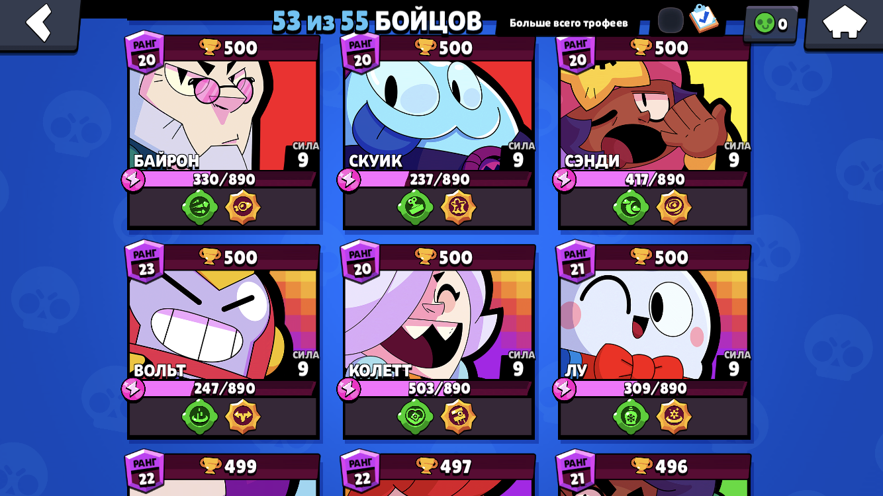The width and height of the screenshot is (883, 496).
Task: Tap Лу's green gadget icon
Action: [631, 417]
